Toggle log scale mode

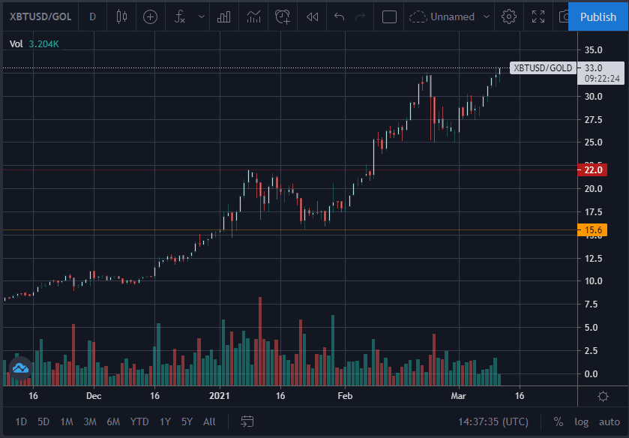(581, 421)
